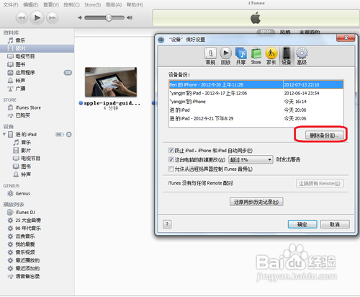Open the 查看(V) View menu
Screen dimensions: 360x297
(51, 5)
